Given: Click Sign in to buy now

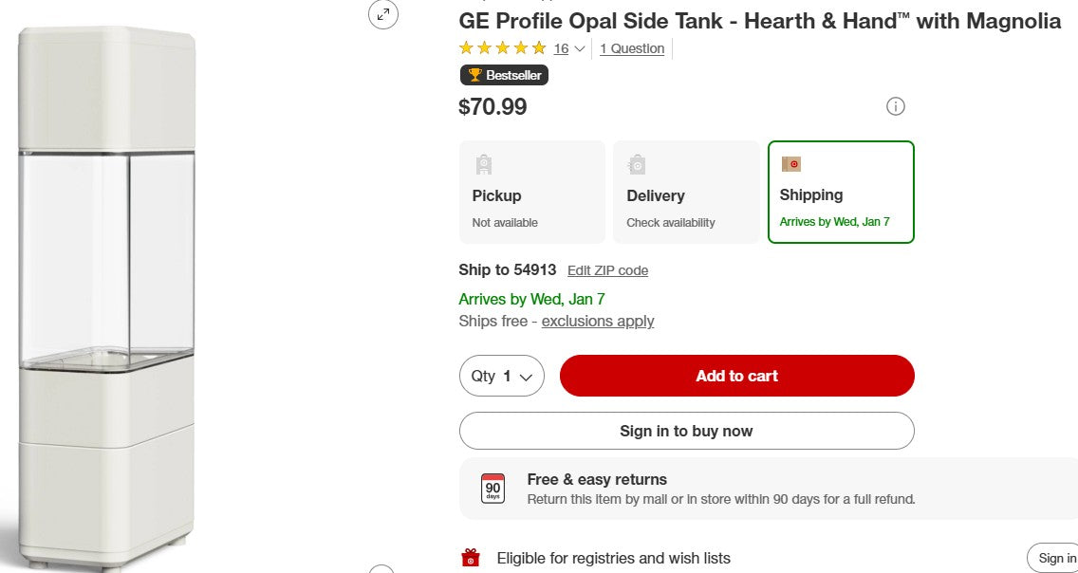Looking at the screenshot, I should point(686,431).
